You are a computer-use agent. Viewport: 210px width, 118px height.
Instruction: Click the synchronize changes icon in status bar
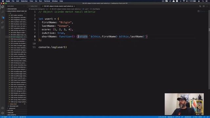pyautogui.click(x=10, y=117)
